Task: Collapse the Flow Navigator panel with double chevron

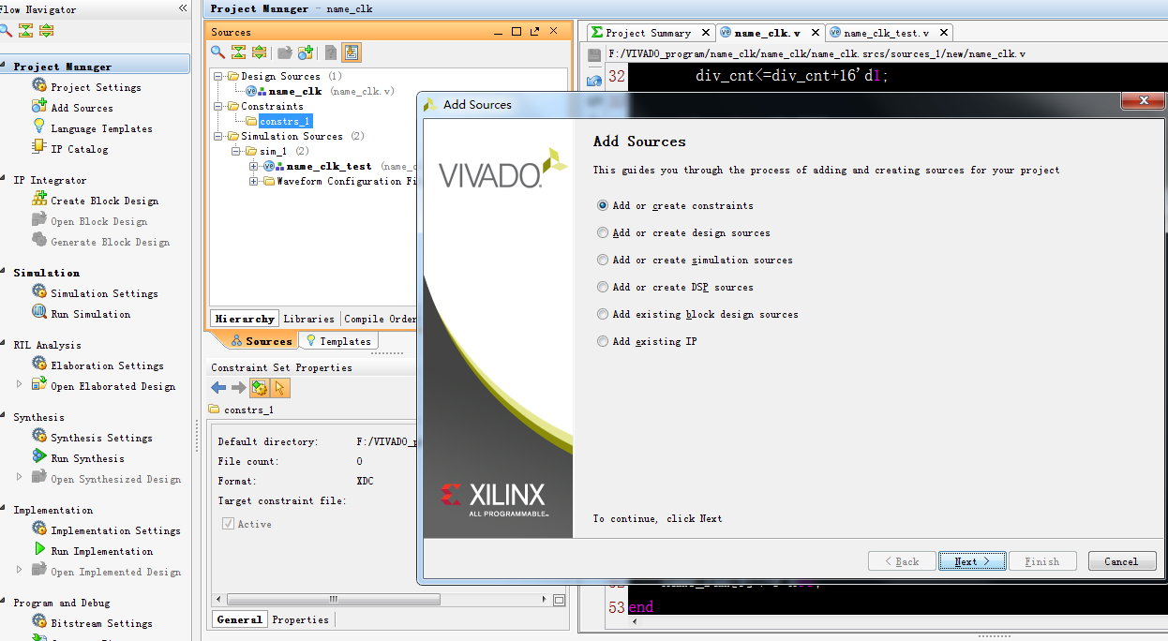Action: (x=183, y=8)
